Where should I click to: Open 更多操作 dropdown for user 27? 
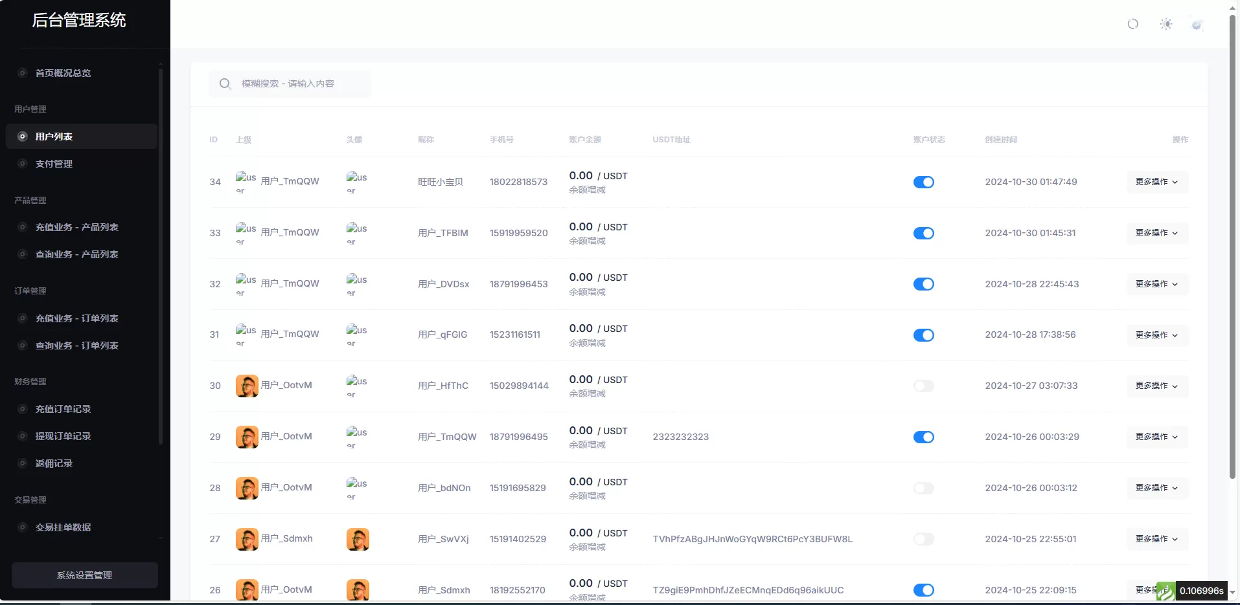pos(1156,539)
